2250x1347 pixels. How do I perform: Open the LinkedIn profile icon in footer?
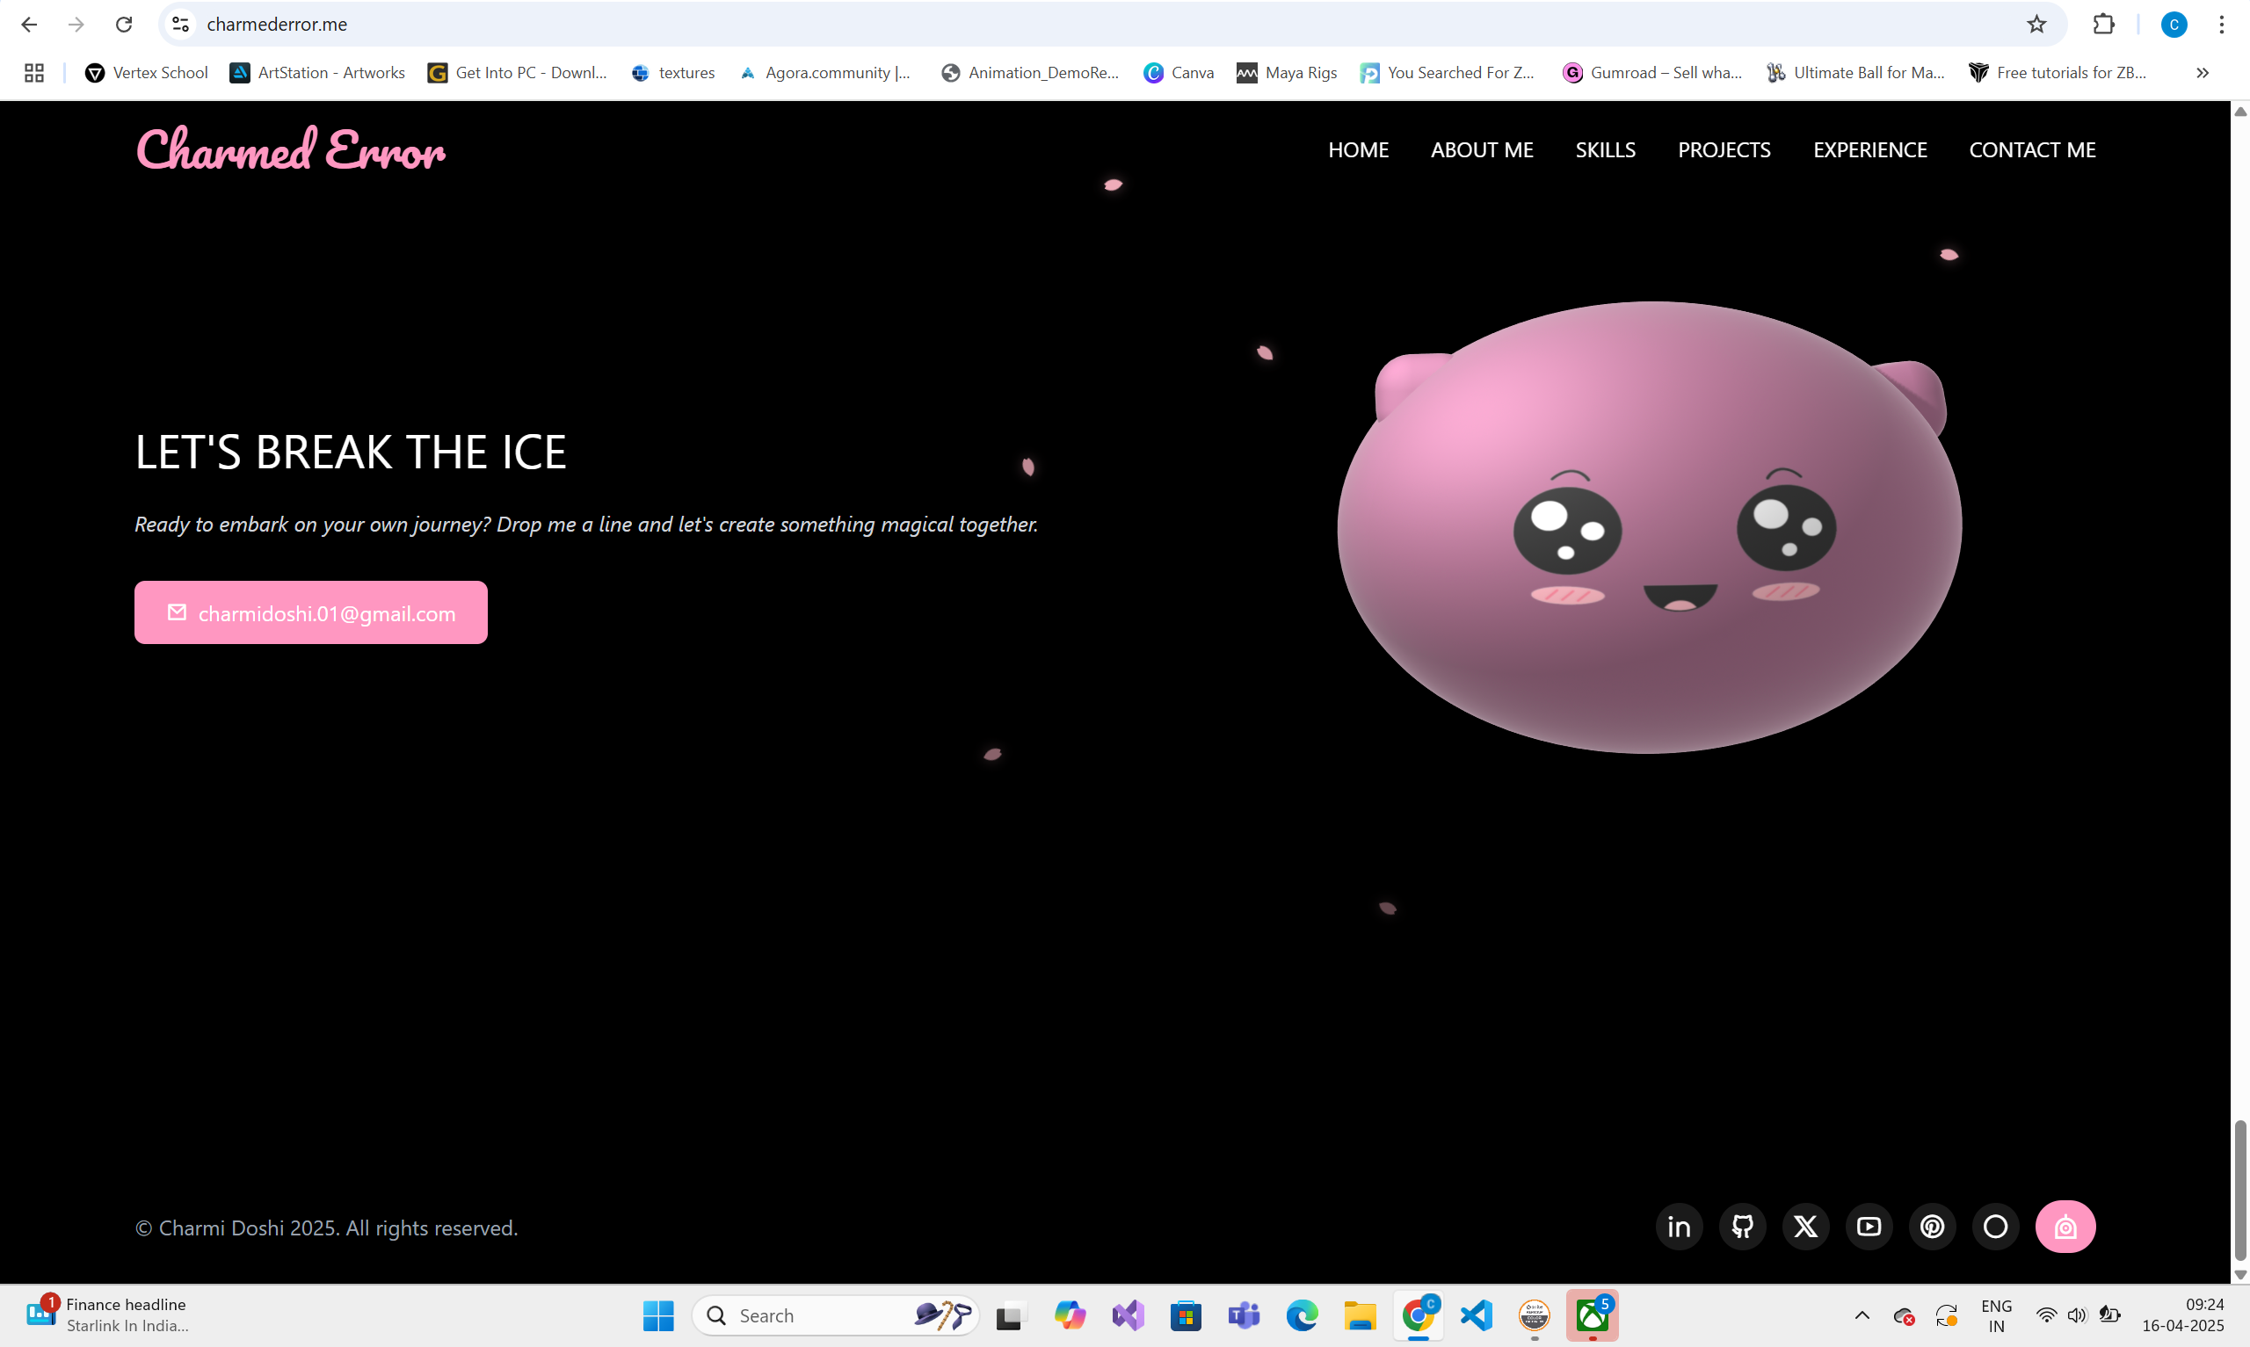(1679, 1228)
